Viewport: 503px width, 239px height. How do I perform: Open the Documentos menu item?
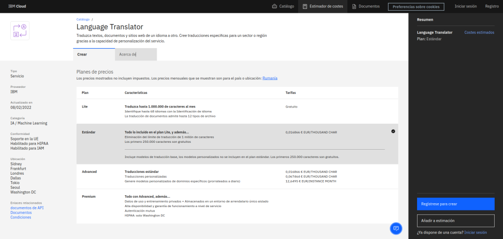point(365,6)
